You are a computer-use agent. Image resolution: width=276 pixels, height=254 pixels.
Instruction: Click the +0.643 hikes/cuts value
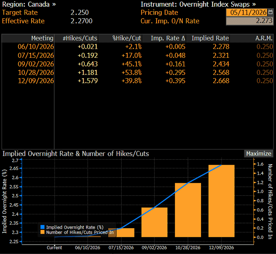click(x=88, y=64)
